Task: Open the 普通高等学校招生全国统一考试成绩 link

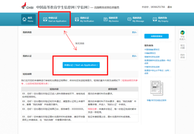Action: point(157,62)
